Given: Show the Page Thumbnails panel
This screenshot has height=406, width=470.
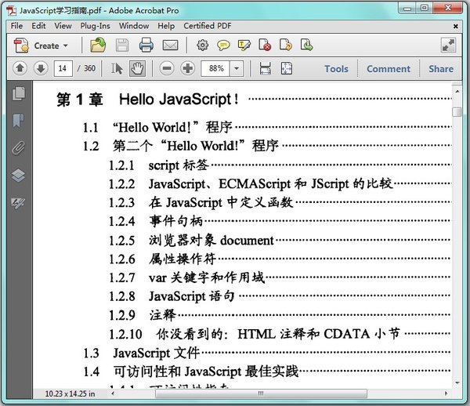Looking at the screenshot, I should coord(19,94).
